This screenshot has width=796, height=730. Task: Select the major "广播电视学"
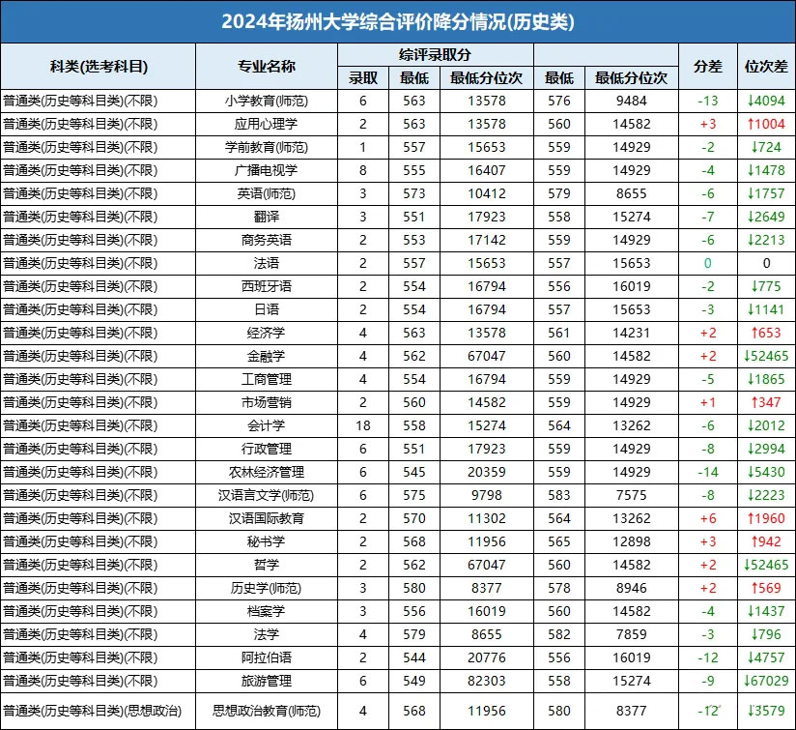tap(267, 171)
